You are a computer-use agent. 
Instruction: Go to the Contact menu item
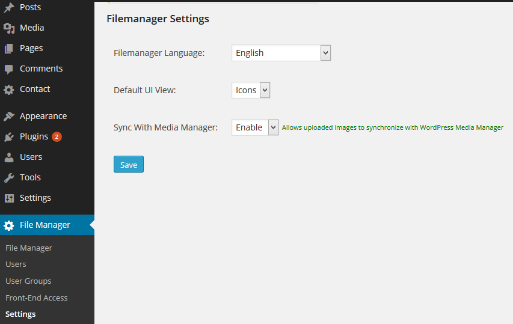click(x=35, y=89)
